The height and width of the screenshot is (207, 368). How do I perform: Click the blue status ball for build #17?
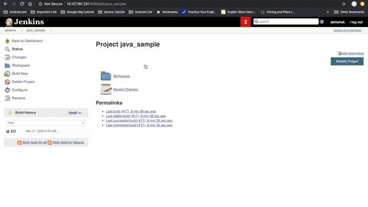(7, 131)
